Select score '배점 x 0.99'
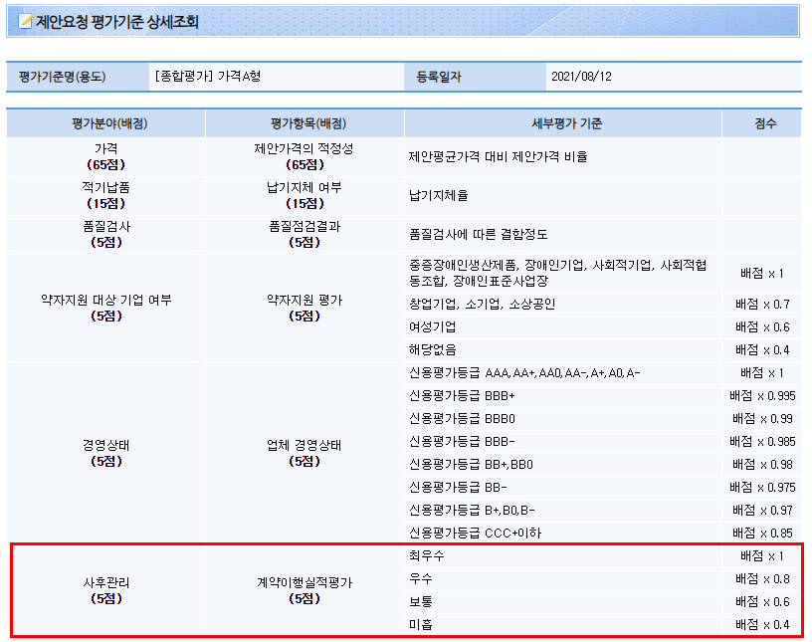The image size is (812, 642). point(762,419)
